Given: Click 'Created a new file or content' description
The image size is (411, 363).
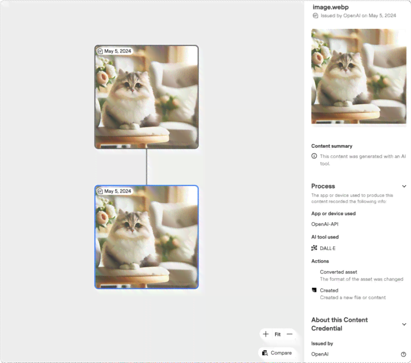Looking at the screenshot, I should (353, 298).
